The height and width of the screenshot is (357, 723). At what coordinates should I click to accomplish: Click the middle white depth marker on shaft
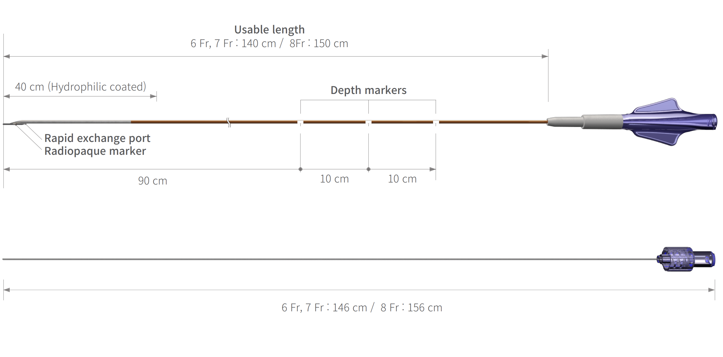point(368,122)
